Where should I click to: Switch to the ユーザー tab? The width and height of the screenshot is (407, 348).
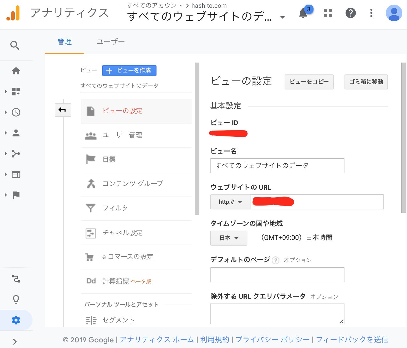[111, 42]
